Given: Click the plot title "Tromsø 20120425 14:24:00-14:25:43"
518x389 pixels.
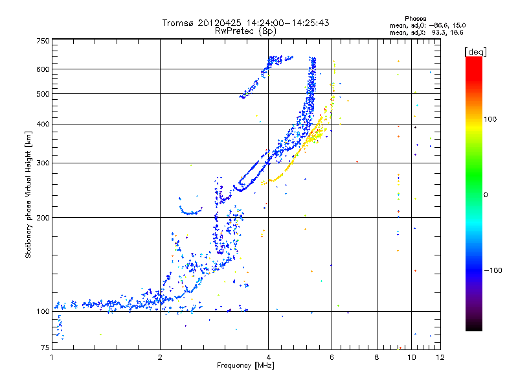Looking at the screenshot, I should click(245, 23).
